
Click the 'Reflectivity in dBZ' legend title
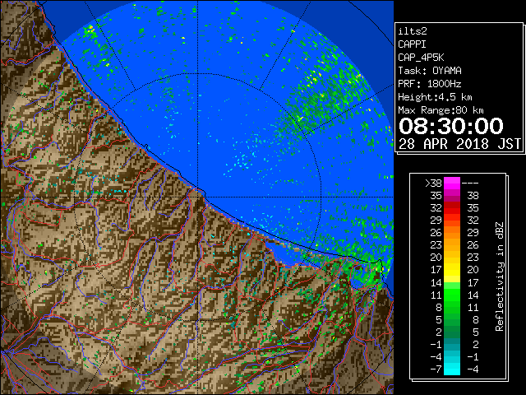tap(500, 276)
